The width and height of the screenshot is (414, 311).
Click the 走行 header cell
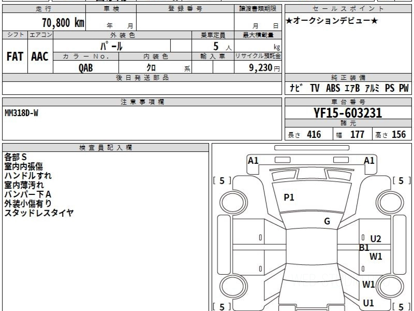pos(44,9)
